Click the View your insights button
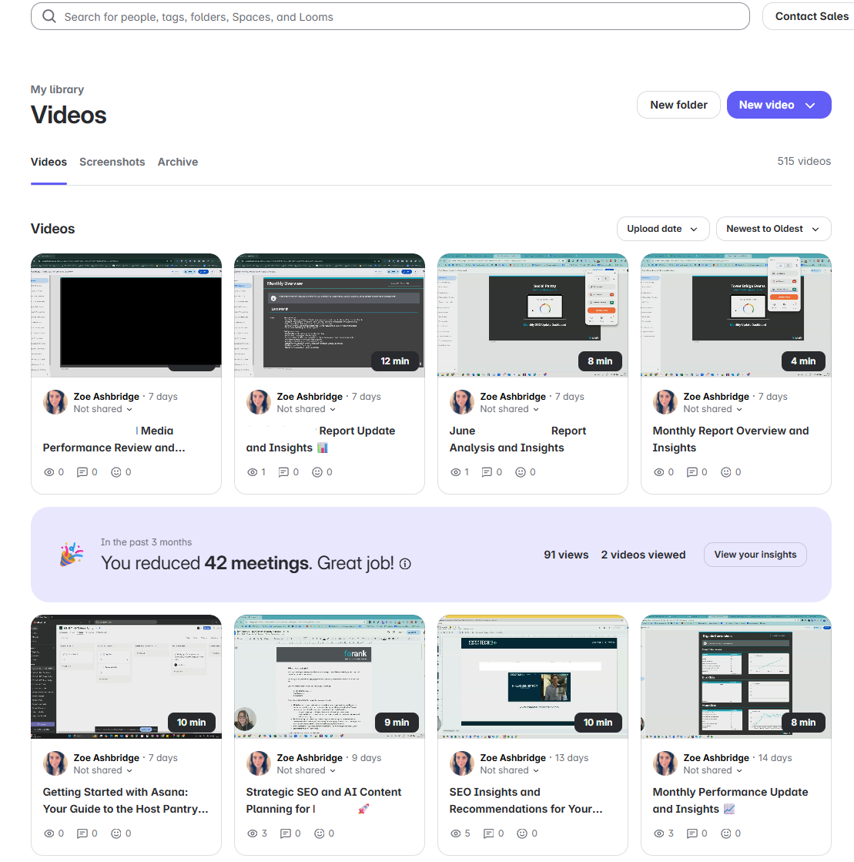The image size is (854, 862). click(755, 555)
